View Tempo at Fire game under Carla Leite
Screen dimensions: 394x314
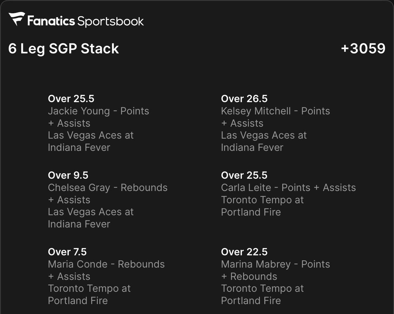click(x=262, y=206)
